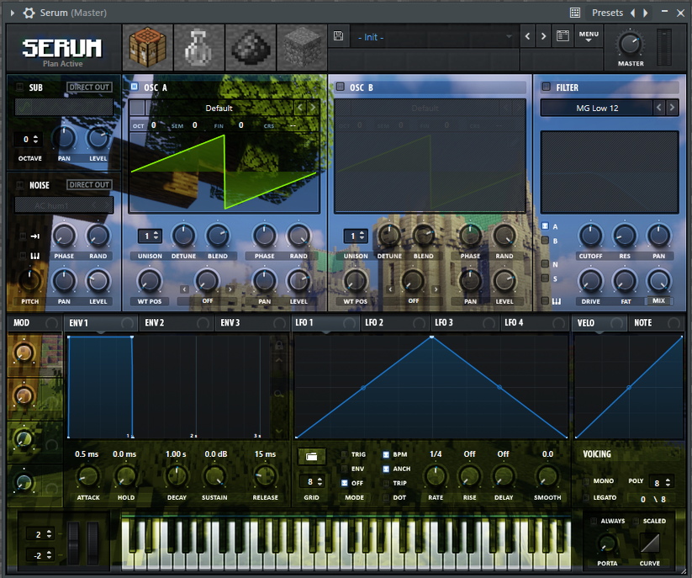
Task: Expand the MENU dropdown
Action: [589, 37]
